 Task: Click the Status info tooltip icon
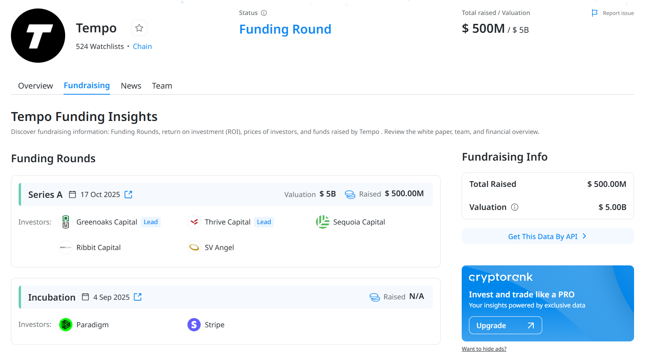click(265, 13)
